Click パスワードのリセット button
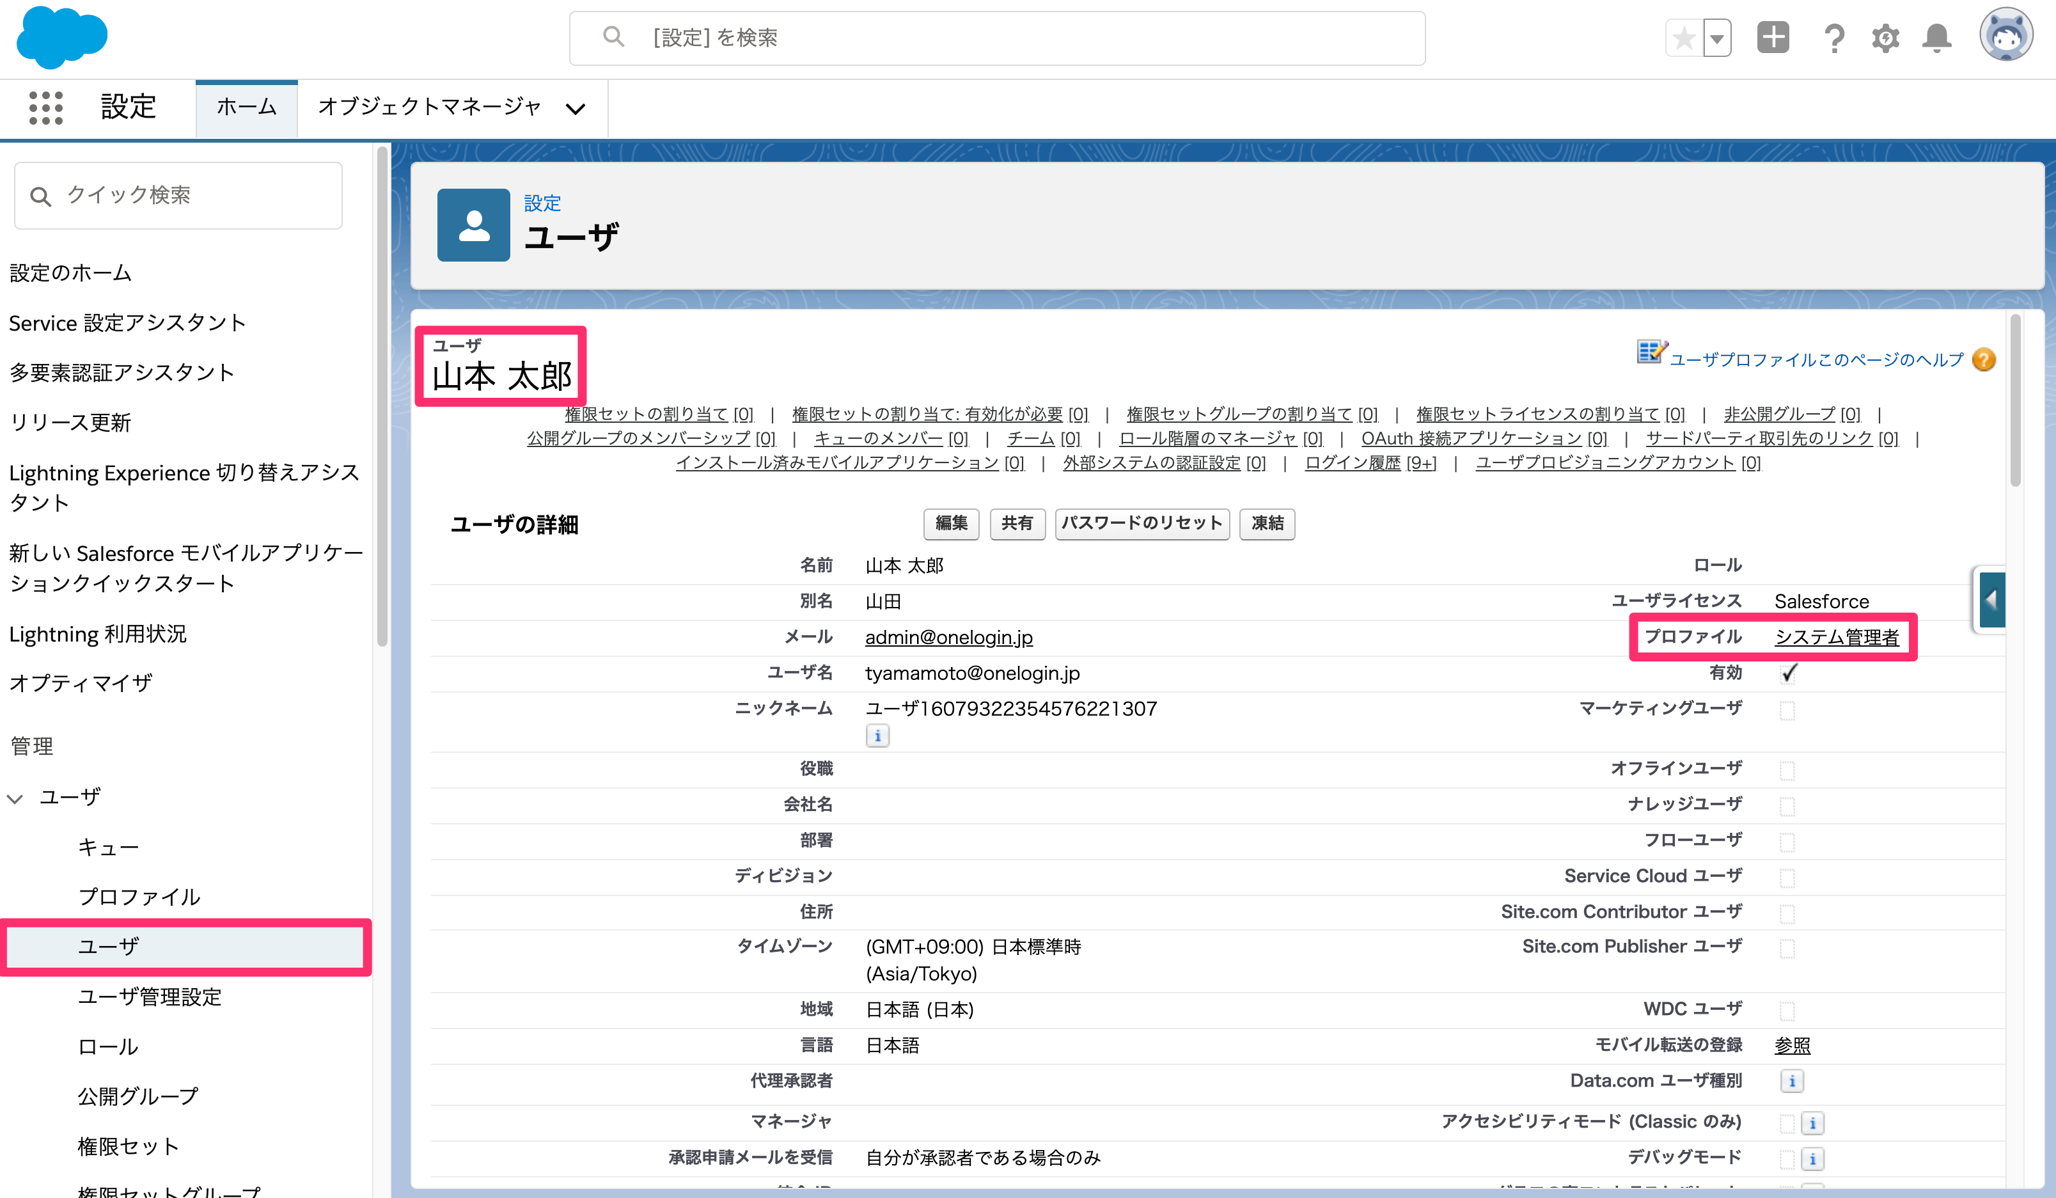Viewport: 2056px width, 1198px height. coord(1142,523)
